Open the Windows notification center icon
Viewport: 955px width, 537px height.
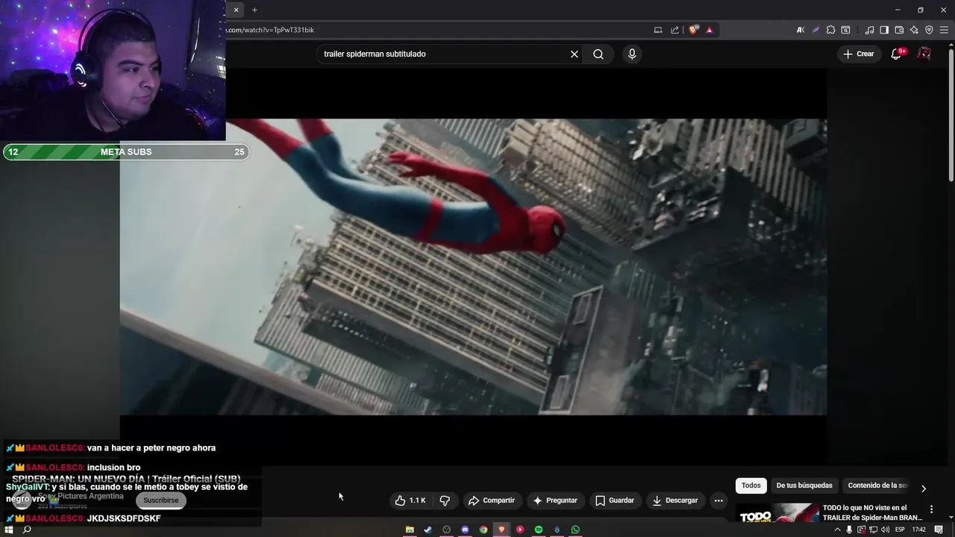pos(939,530)
